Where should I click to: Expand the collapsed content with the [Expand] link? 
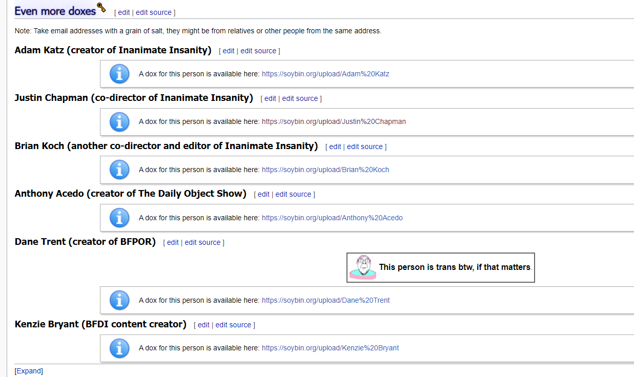[x=29, y=371]
